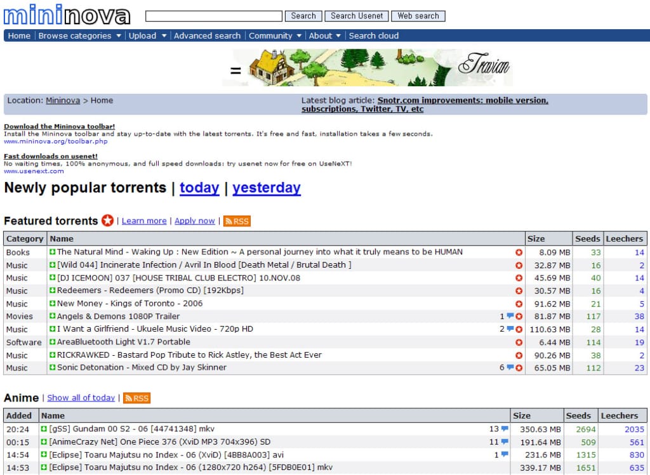Open Advanced search in navigation bar
The image size is (650, 475).
pyautogui.click(x=208, y=36)
